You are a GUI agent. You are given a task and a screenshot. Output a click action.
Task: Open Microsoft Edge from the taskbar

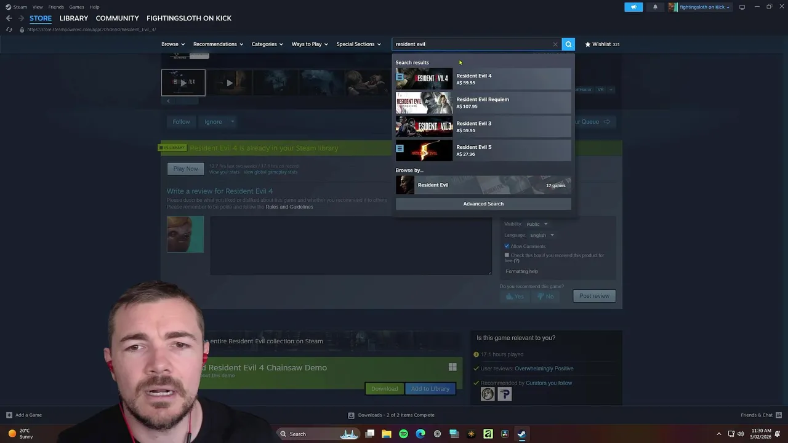pos(420,434)
